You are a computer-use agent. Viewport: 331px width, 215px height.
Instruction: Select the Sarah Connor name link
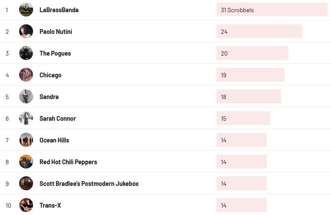57,119
